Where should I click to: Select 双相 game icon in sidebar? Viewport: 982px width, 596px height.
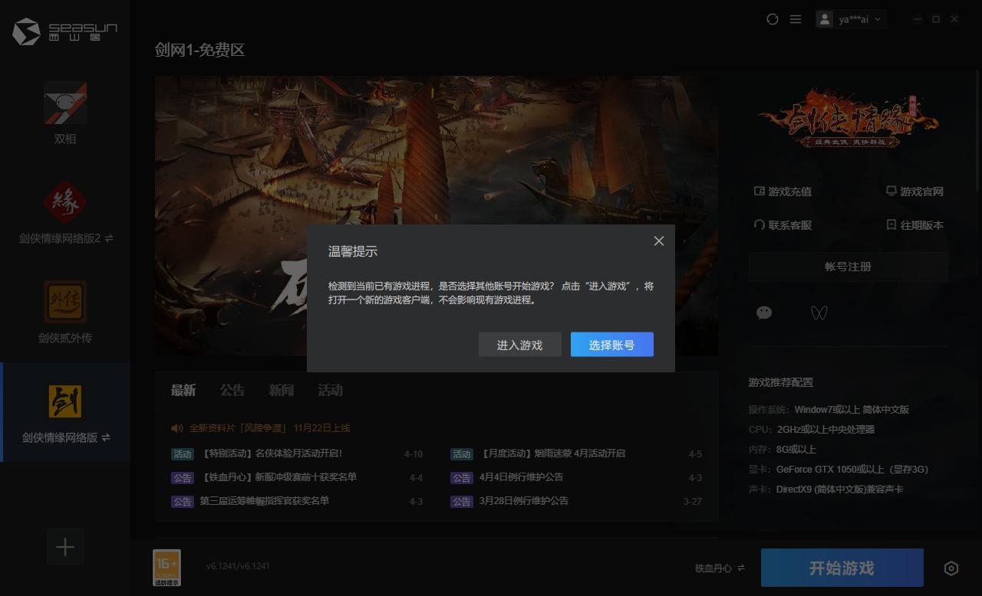point(65,103)
